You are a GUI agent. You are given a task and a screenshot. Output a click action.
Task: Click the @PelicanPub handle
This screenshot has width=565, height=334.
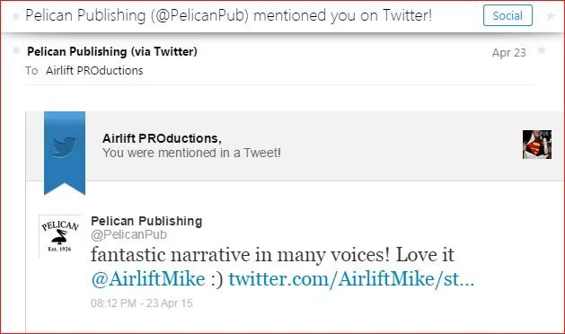point(128,235)
